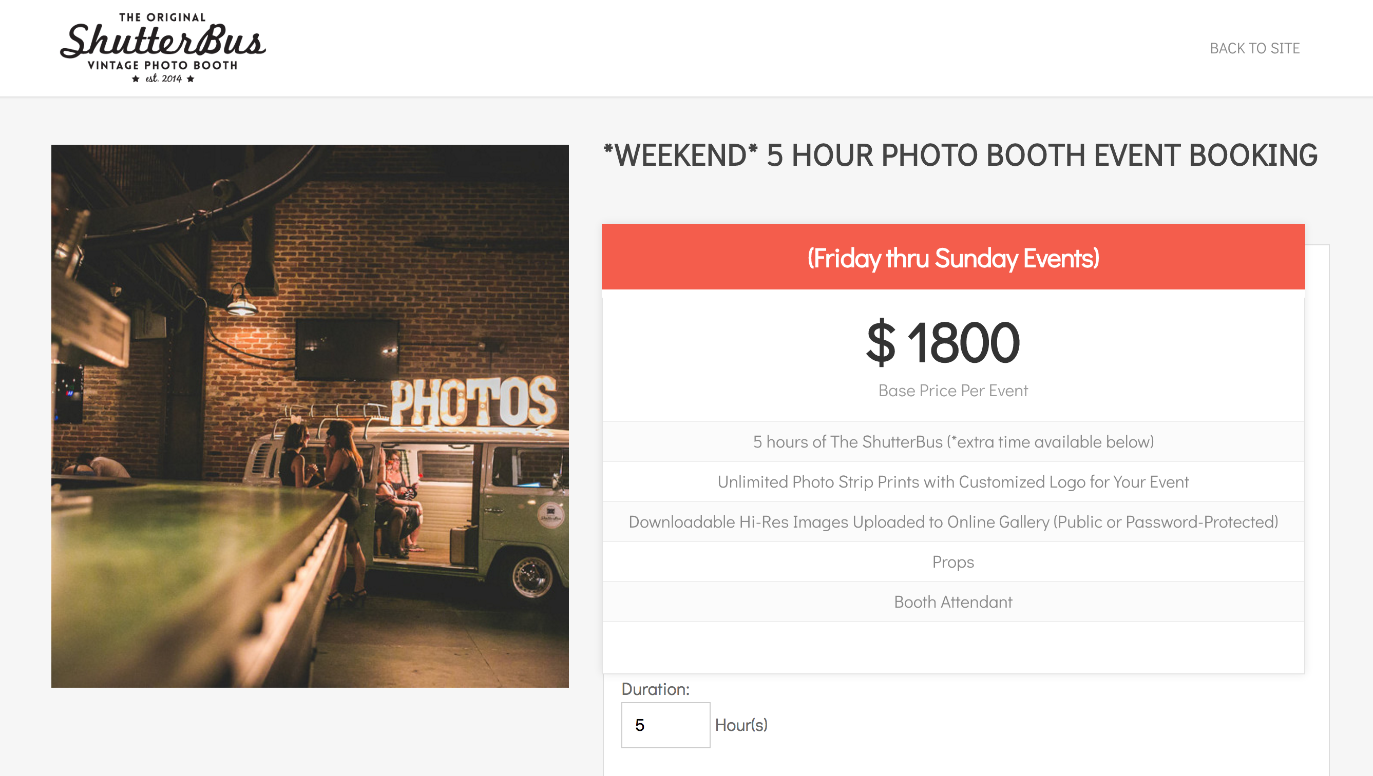Image resolution: width=1373 pixels, height=776 pixels.
Task: Click the 5 hours of The ShutterBus row
Action: click(x=953, y=442)
